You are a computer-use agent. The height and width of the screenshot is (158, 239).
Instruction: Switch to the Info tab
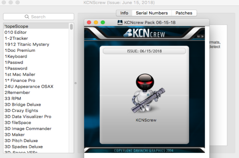[x=124, y=13]
